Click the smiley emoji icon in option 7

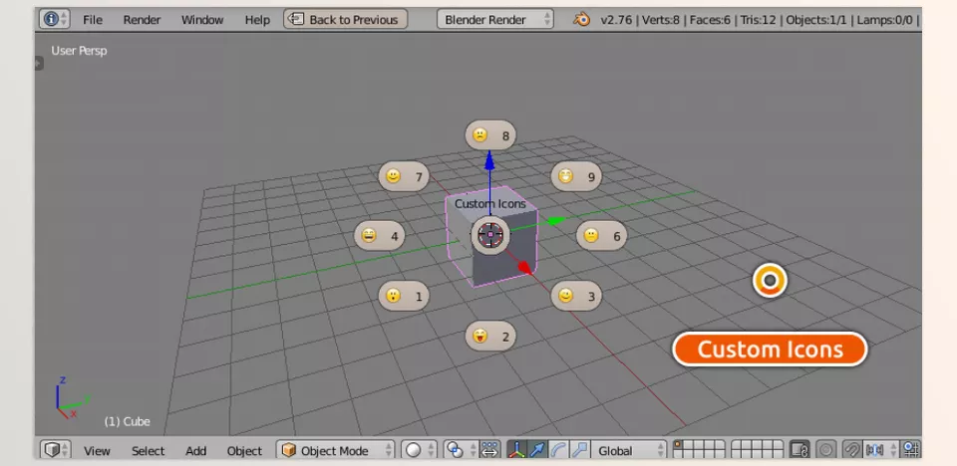coord(393,177)
